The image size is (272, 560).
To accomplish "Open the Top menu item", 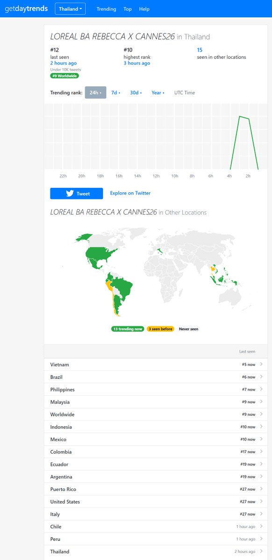I will coord(128,9).
